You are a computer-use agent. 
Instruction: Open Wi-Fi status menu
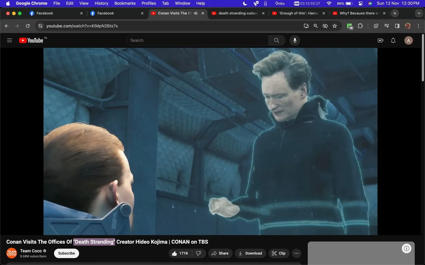pos(329,3)
